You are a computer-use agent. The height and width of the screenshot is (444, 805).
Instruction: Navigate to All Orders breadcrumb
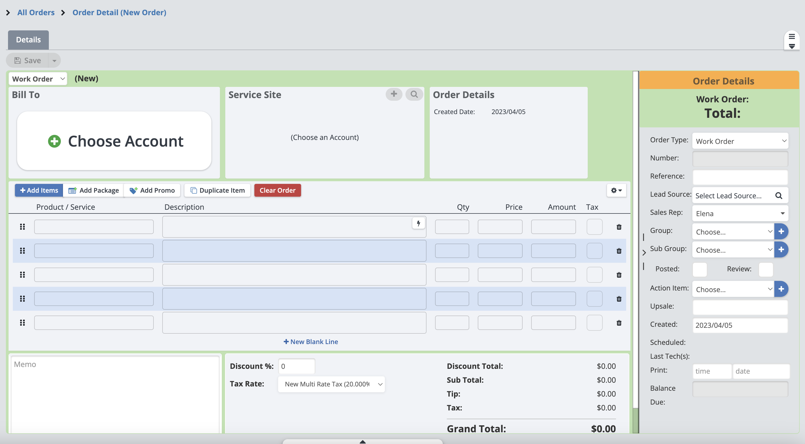tap(35, 13)
